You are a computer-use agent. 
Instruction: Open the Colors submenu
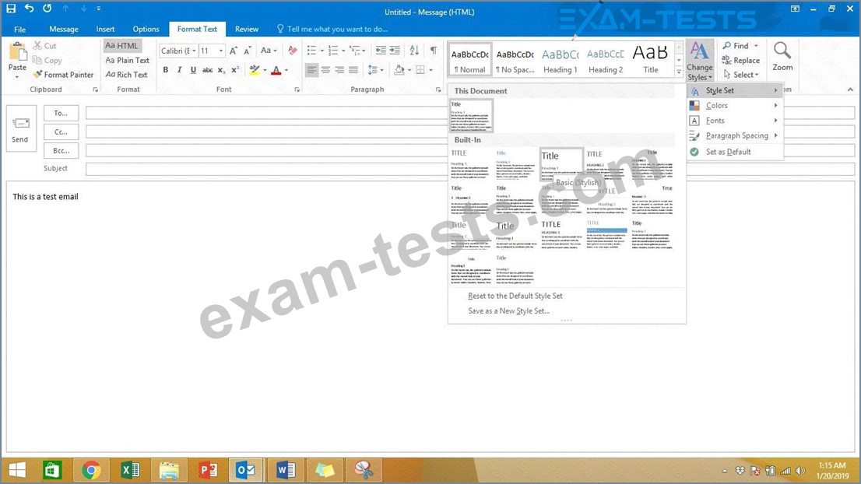[x=735, y=105]
